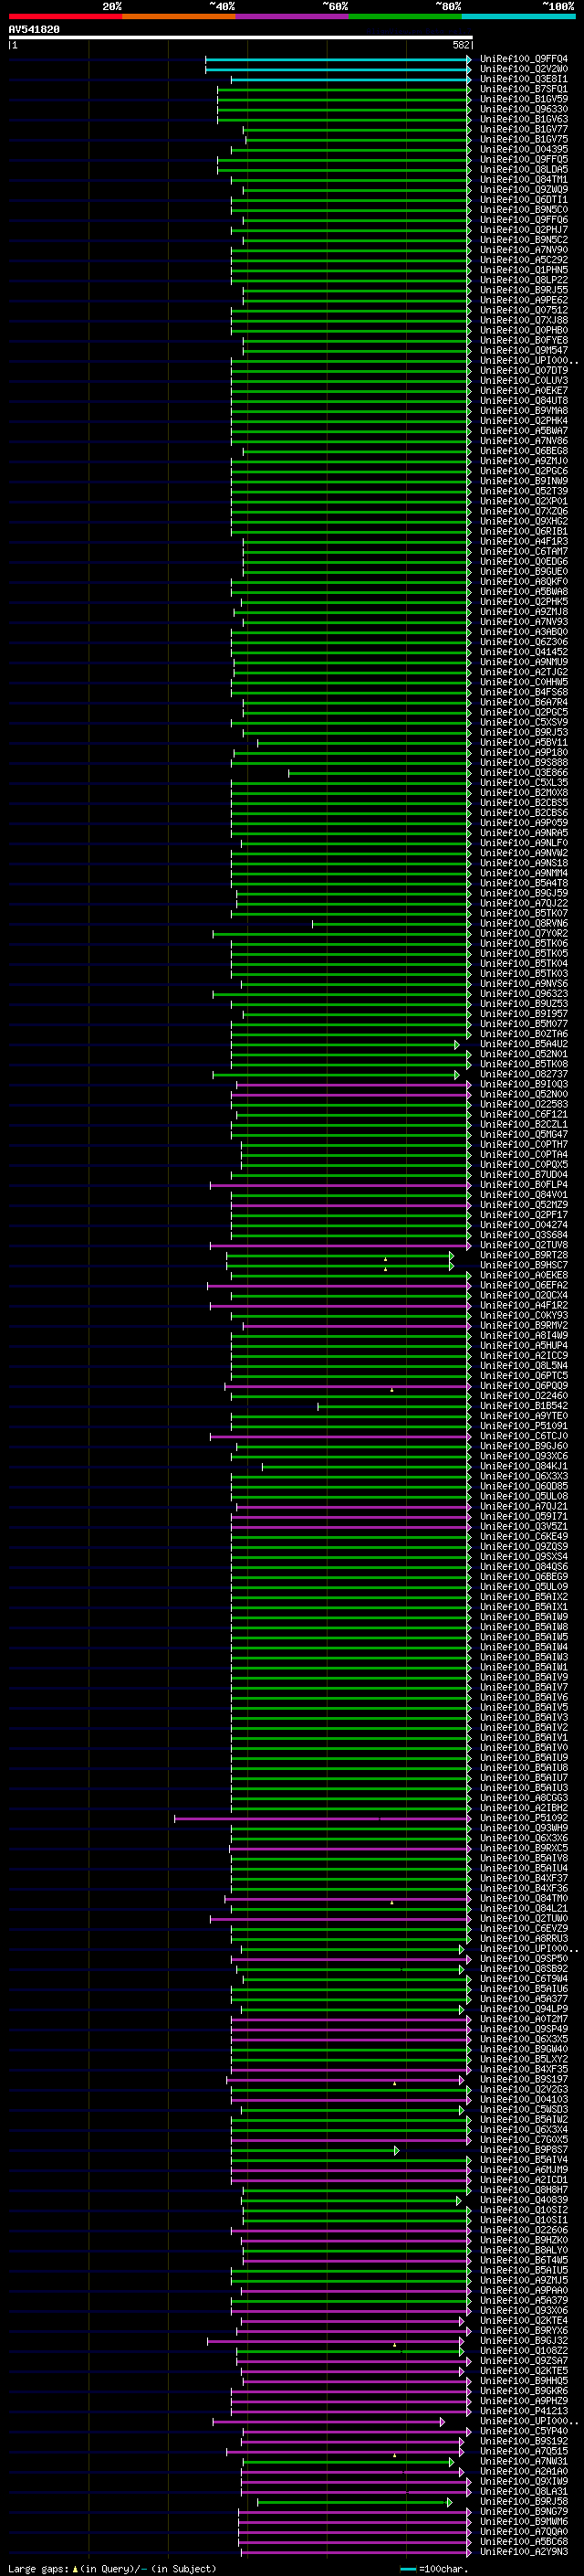Click the long purple bar for UniRef100_P51092

pos(322,1818)
